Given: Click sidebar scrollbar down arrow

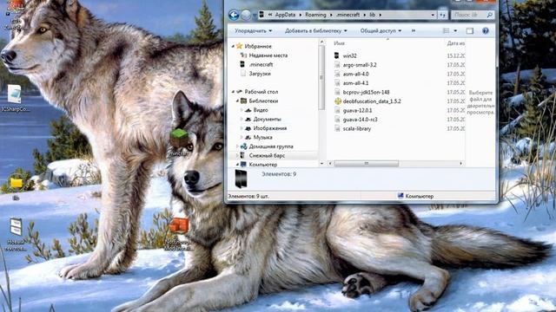Looking at the screenshot, I should point(321,164).
